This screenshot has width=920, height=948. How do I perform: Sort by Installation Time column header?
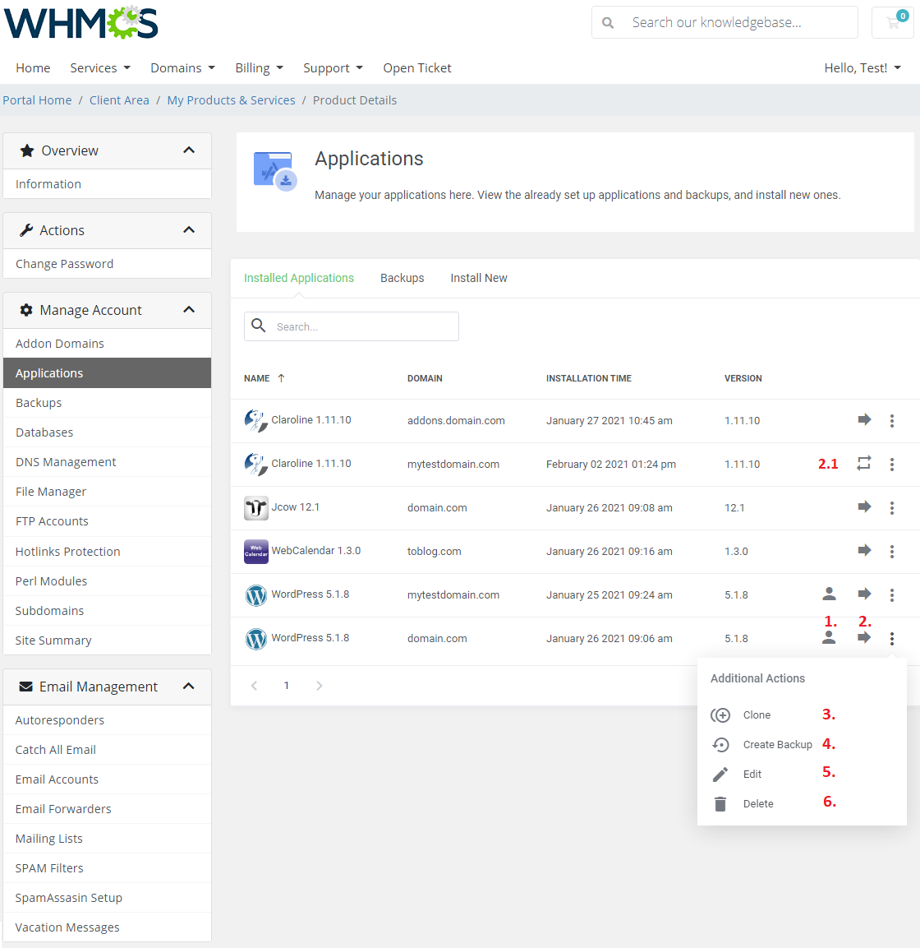click(x=588, y=378)
